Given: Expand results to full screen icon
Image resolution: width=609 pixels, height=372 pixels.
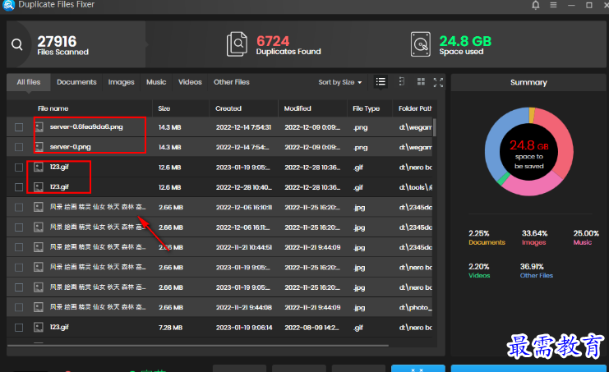Looking at the screenshot, I should pos(438,82).
